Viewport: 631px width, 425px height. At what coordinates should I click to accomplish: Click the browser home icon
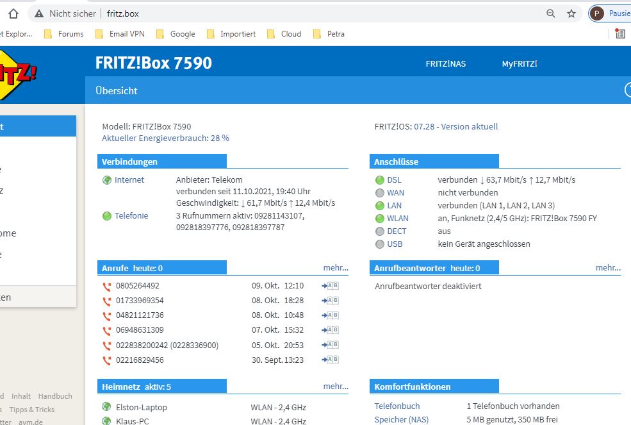[13, 13]
